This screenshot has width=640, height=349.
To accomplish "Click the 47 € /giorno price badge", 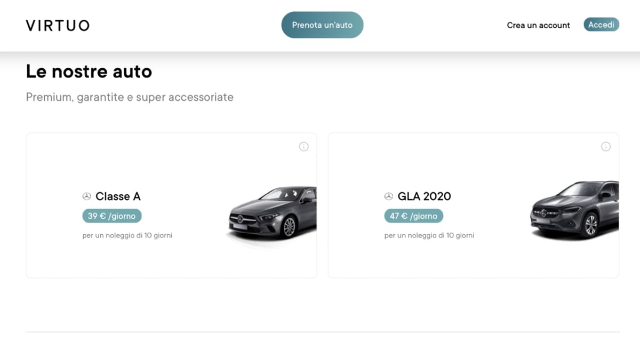I will point(414,216).
